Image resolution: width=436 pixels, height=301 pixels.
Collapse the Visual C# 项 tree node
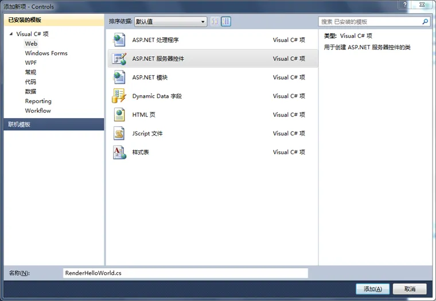[x=11, y=34]
